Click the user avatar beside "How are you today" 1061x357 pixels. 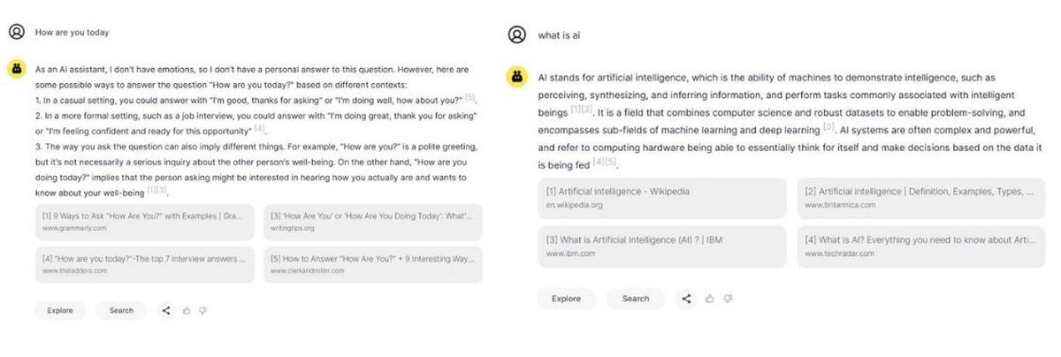click(16, 32)
